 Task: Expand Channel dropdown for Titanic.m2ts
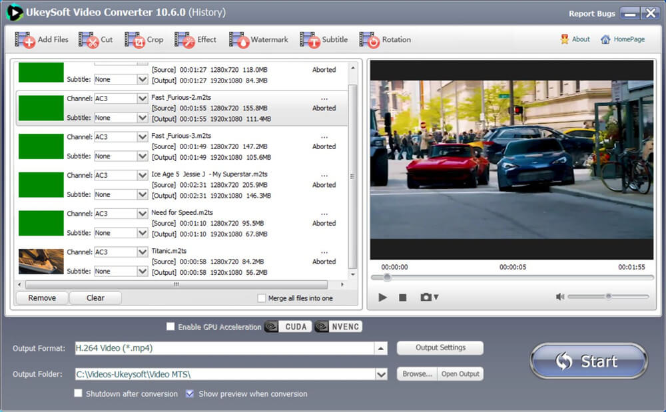143,252
